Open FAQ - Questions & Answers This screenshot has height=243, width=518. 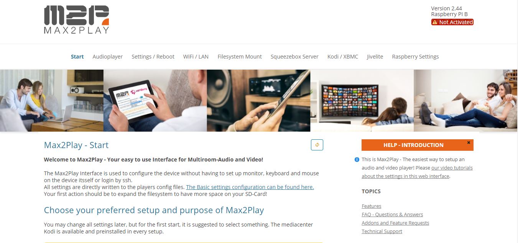coord(392,214)
